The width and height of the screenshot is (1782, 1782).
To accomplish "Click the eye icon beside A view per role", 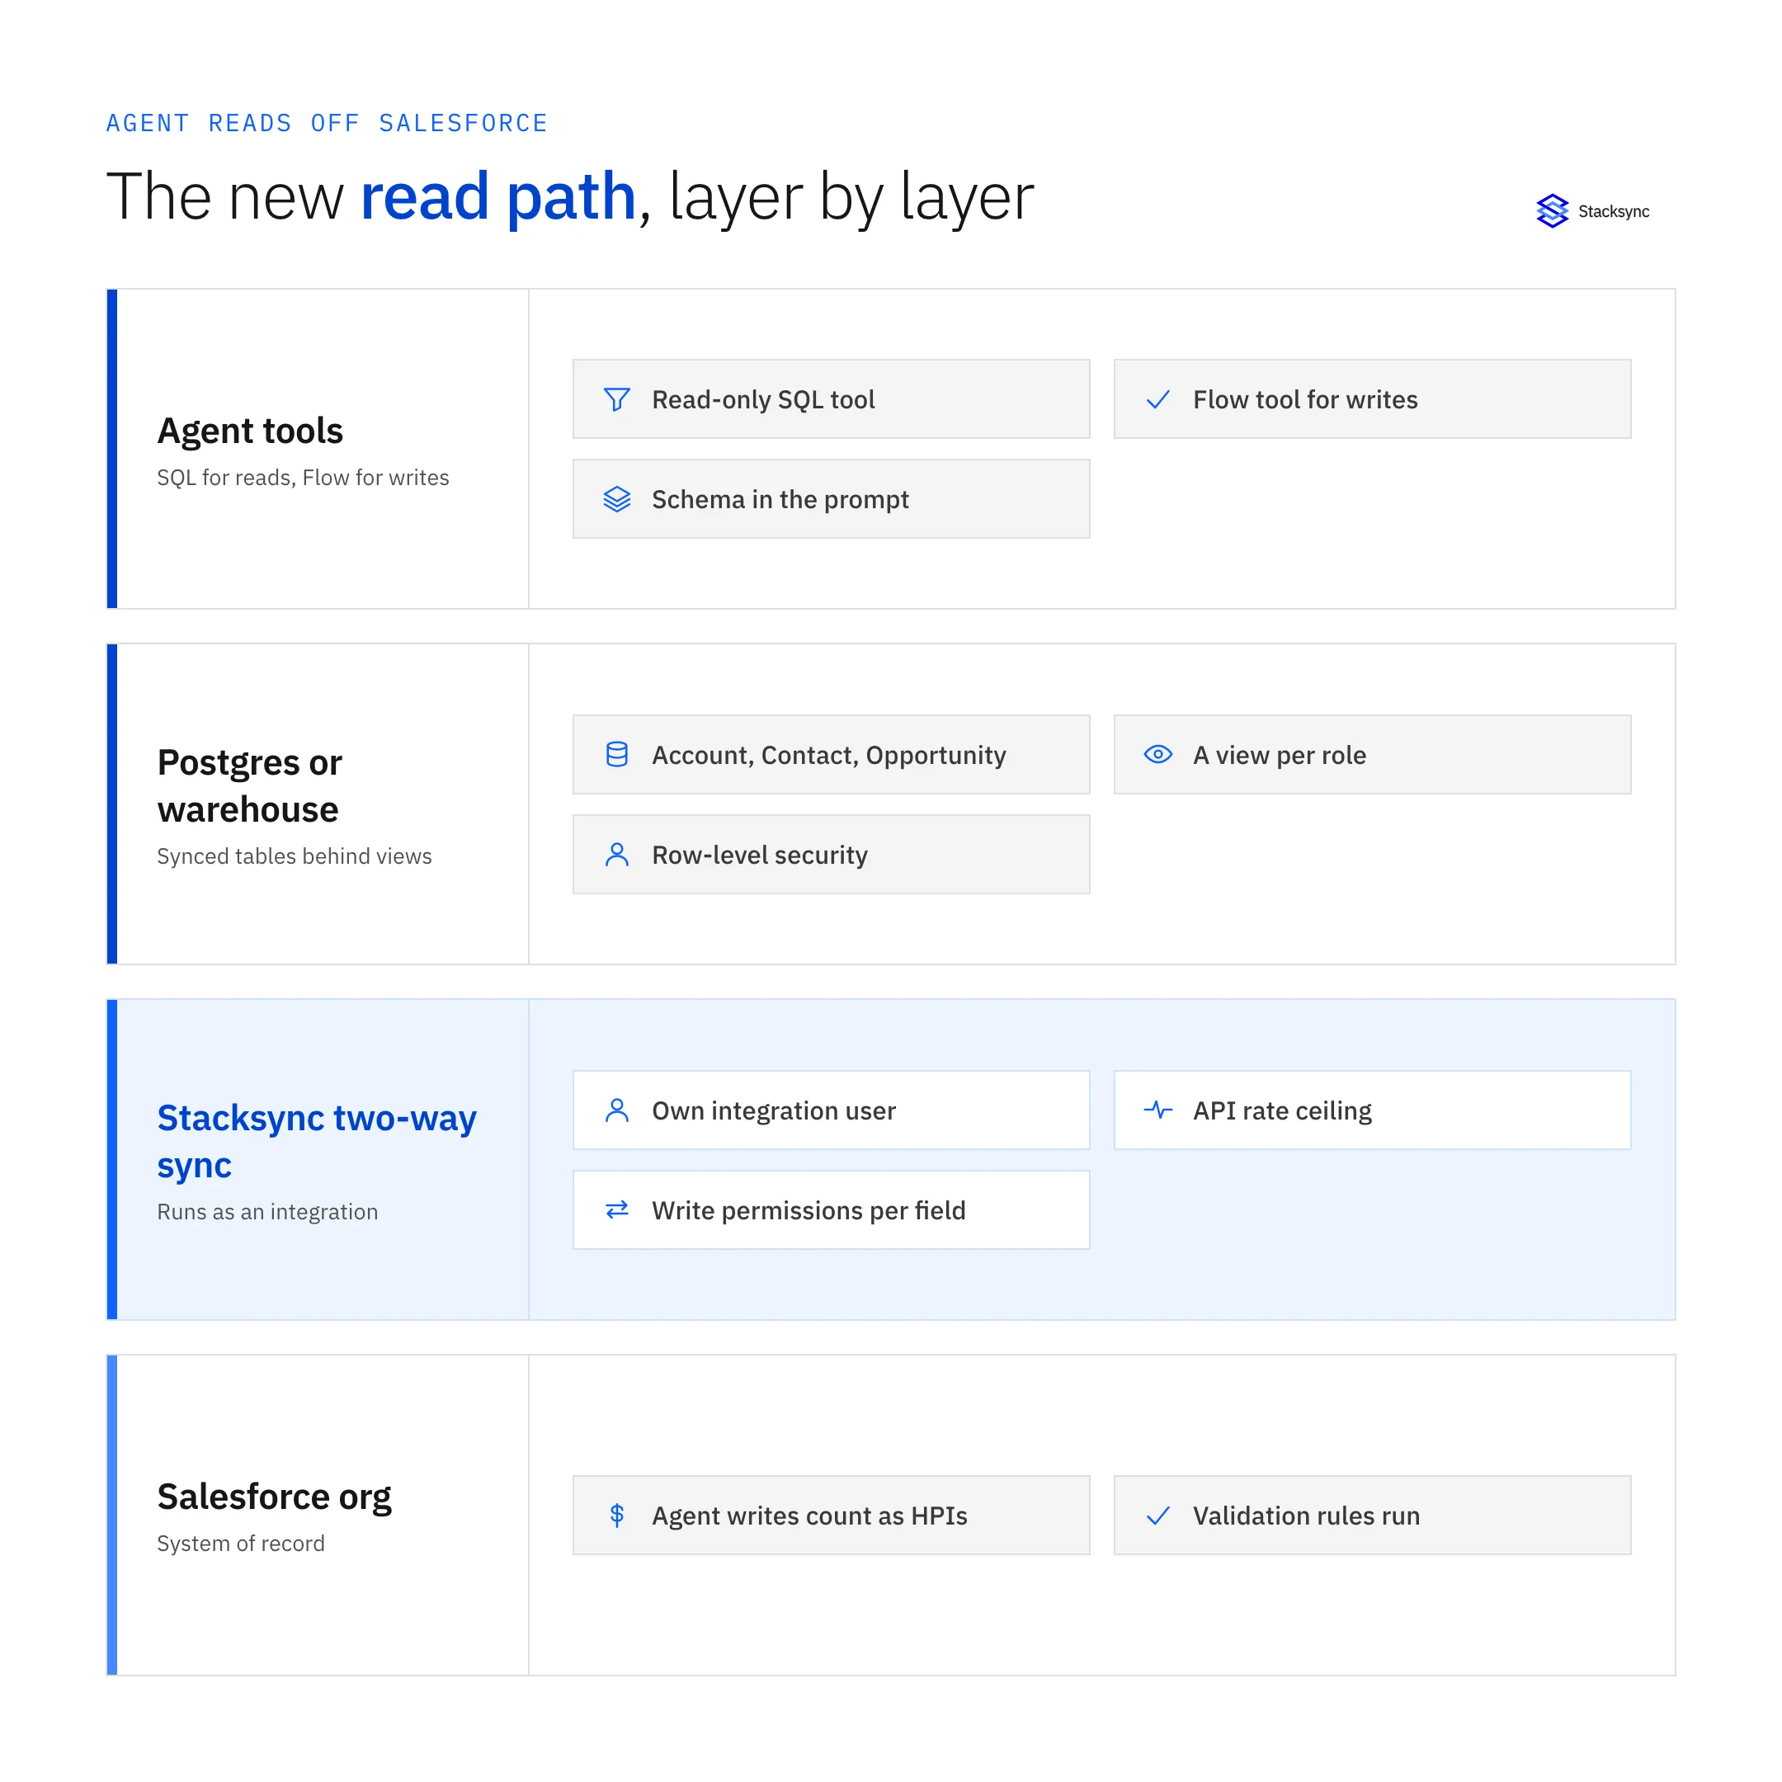I will tap(1157, 755).
